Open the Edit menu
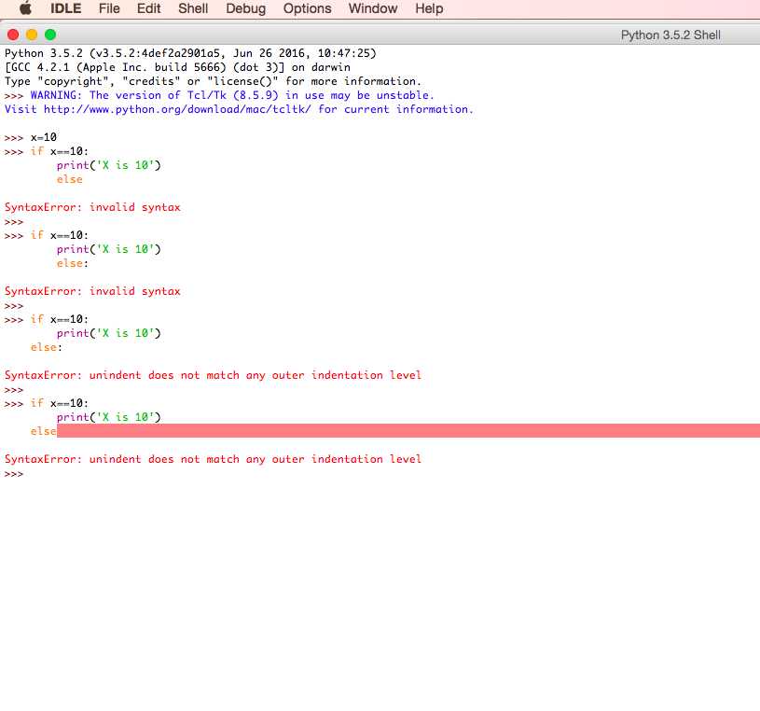This screenshot has width=760, height=711. point(149,8)
